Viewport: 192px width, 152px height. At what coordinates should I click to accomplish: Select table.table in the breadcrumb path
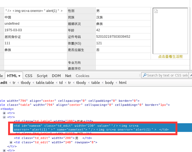[45, 83]
